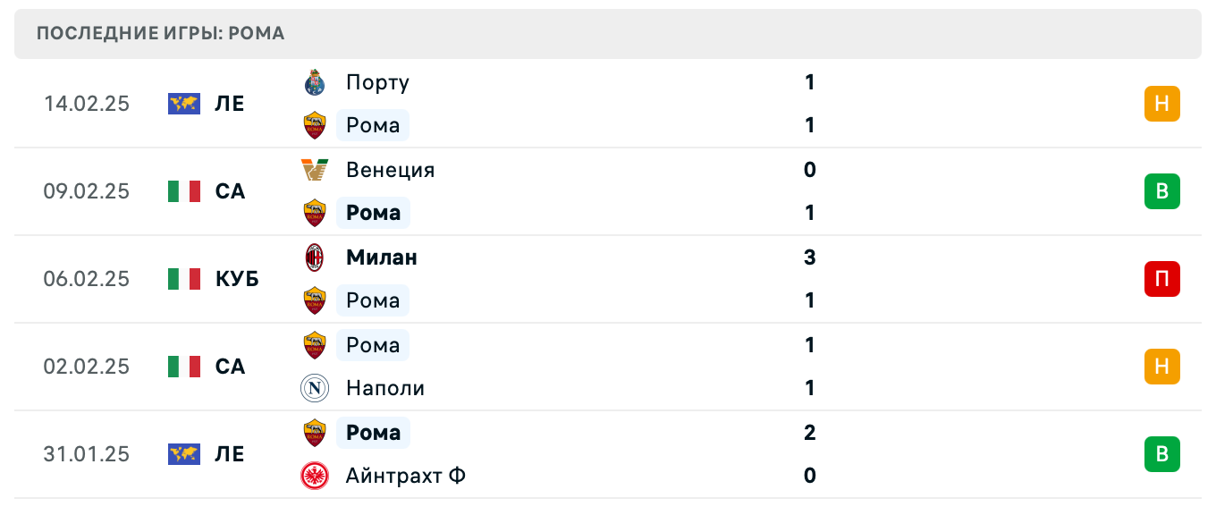Image resolution: width=1216 pixels, height=515 pixels.
Task: Click the 'Последние игры: Рома' header
Action: click(x=161, y=34)
